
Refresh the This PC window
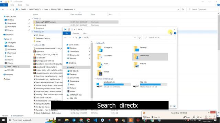click(140, 38)
